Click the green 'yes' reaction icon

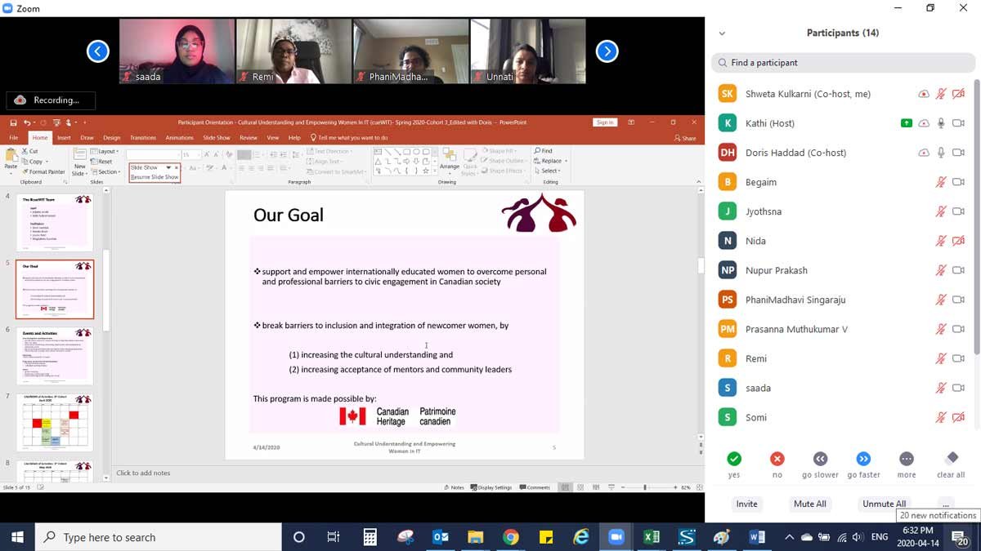click(734, 459)
